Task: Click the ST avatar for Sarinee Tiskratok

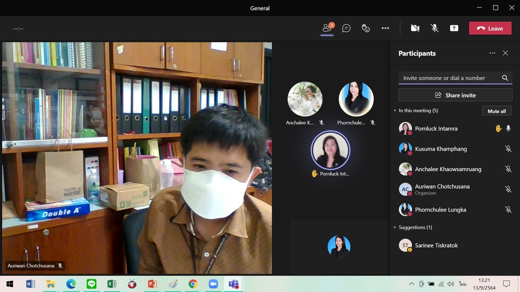Action: tap(405, 245)
